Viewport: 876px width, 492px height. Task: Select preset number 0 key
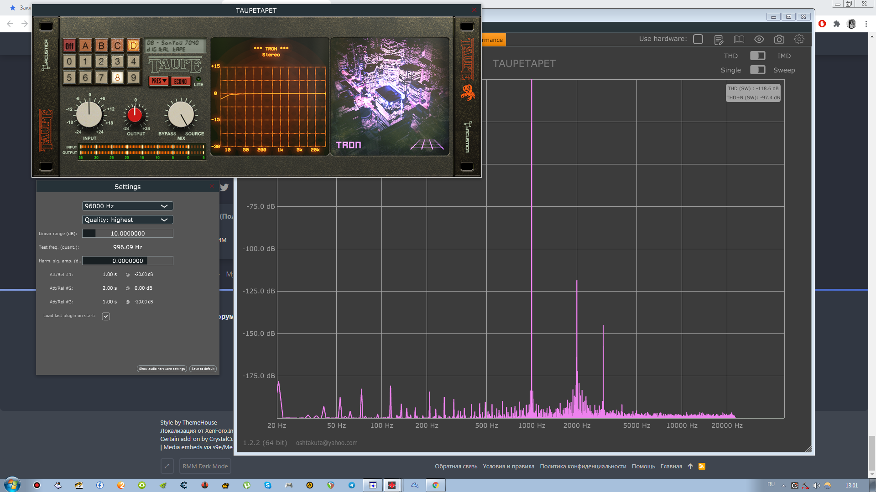point(69,61)
